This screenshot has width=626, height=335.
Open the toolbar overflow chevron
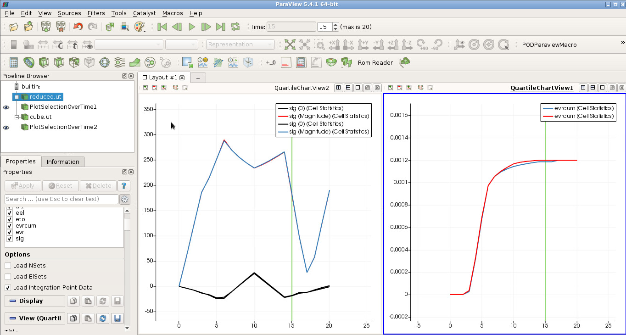coord(623,43)
